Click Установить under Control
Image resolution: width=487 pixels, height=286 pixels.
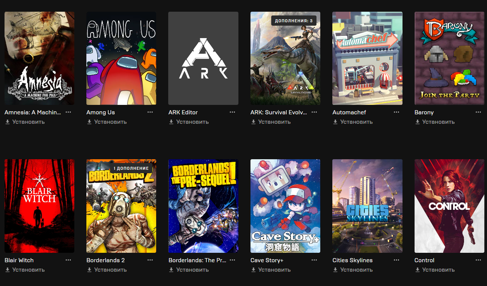tap(435, 270)
